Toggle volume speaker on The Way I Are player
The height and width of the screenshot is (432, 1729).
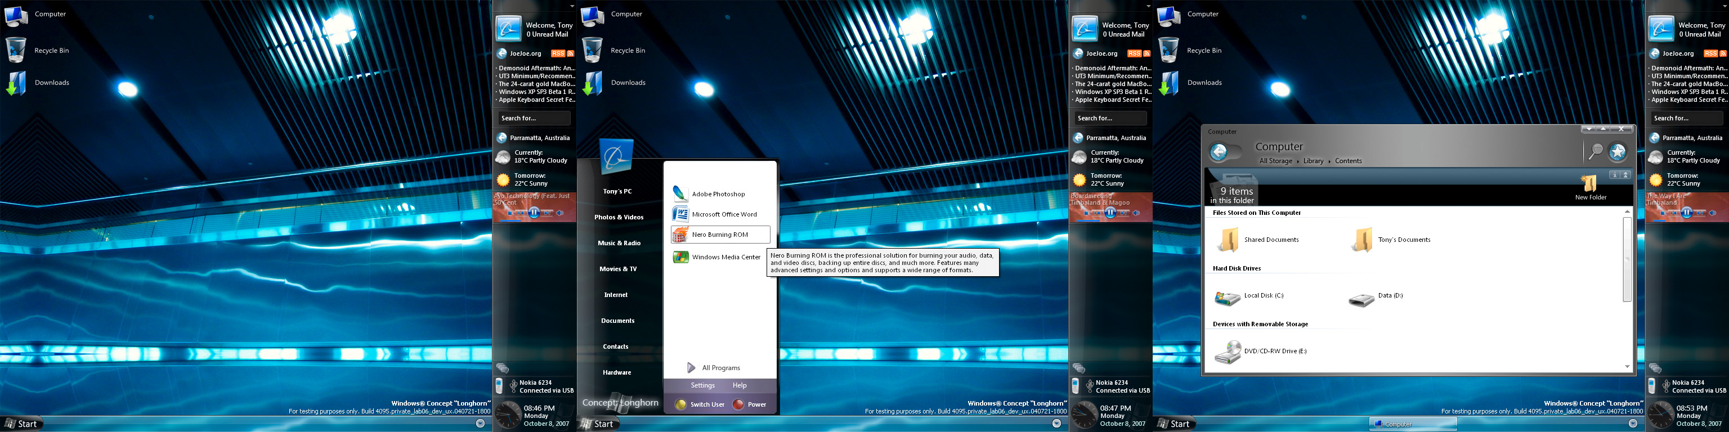point(1714,213)
